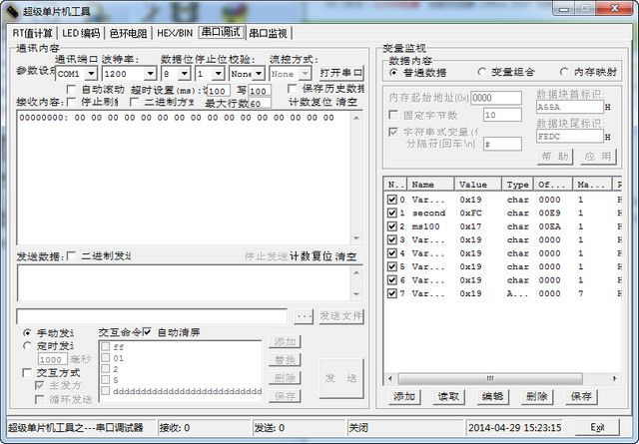Viewport: 639px width, 444px height.
Task: Click the scroll-up arrow of the receive area
Action: point(356,118)
